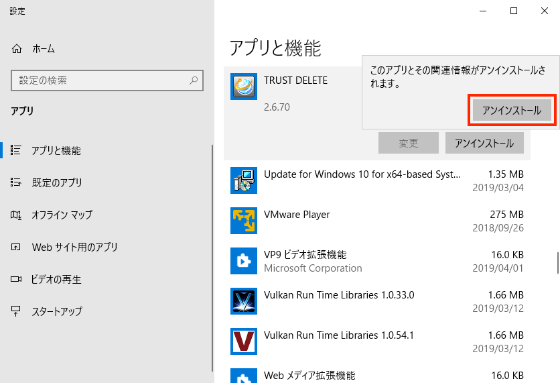Click the Update for Windows 10 icon
Viewport: 560px width, 383px height.
click(243, 180)
